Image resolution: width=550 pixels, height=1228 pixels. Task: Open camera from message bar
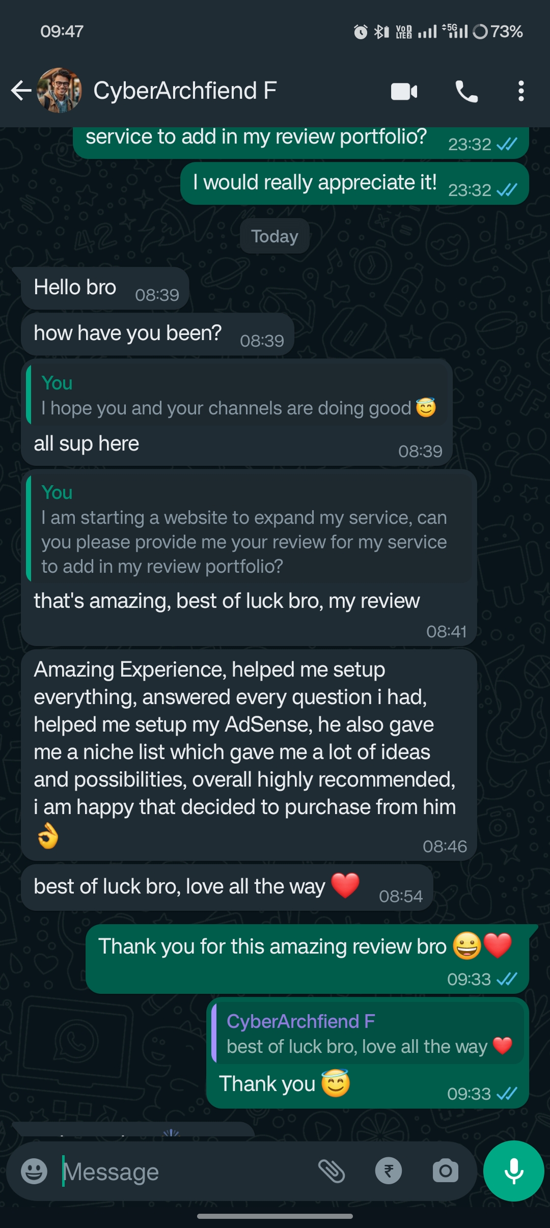pyautogui.click(x=446, y=1171)
